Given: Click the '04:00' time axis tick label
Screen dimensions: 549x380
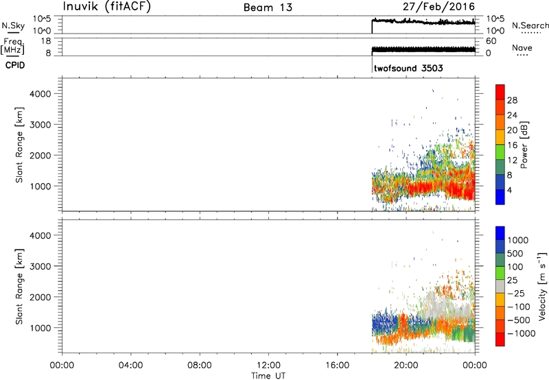Looking at the screenshot, I should (131, 366).
